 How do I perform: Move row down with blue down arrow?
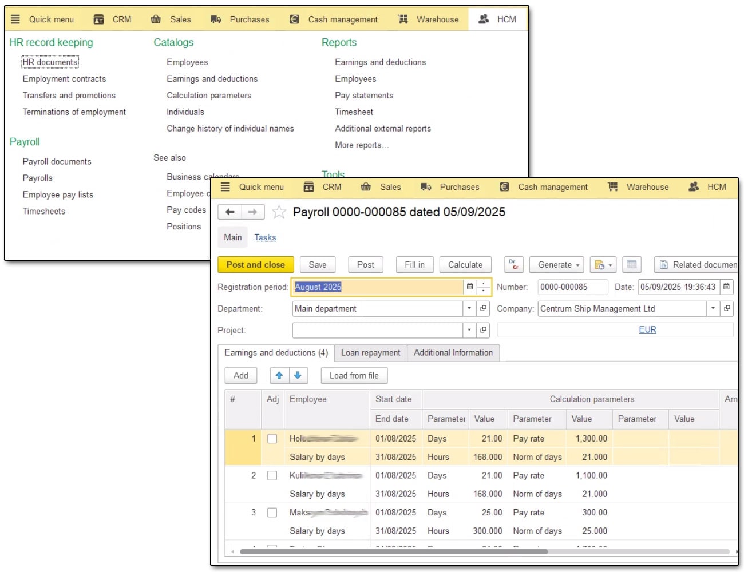pyautogui.click(x=298, y=376)
